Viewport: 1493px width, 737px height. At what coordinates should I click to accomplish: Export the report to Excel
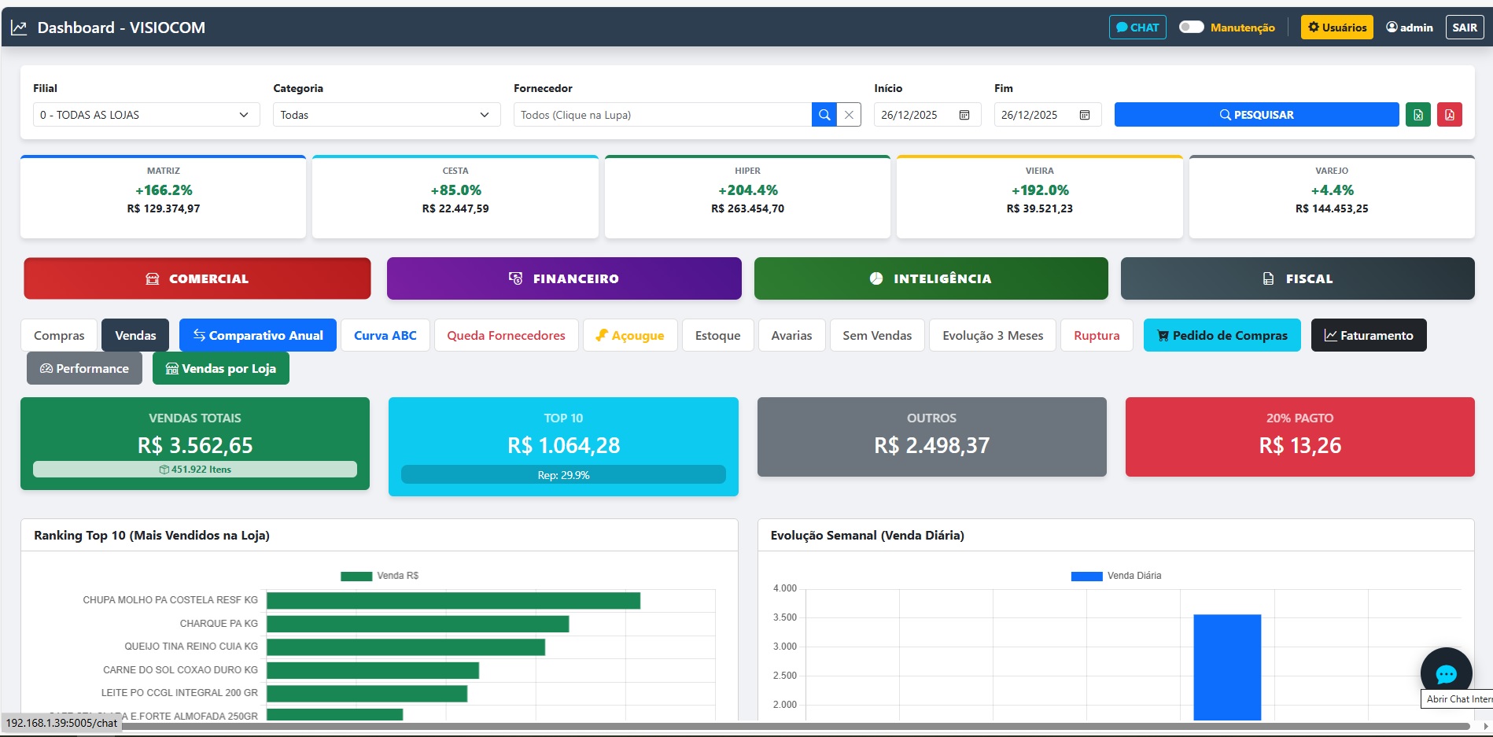(x=1418, y=114)
